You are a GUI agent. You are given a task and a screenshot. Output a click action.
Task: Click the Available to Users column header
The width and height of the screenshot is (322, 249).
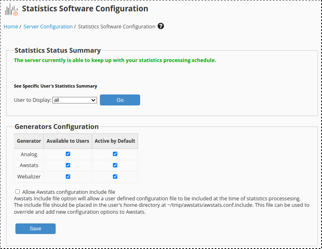tap(68, 141)
